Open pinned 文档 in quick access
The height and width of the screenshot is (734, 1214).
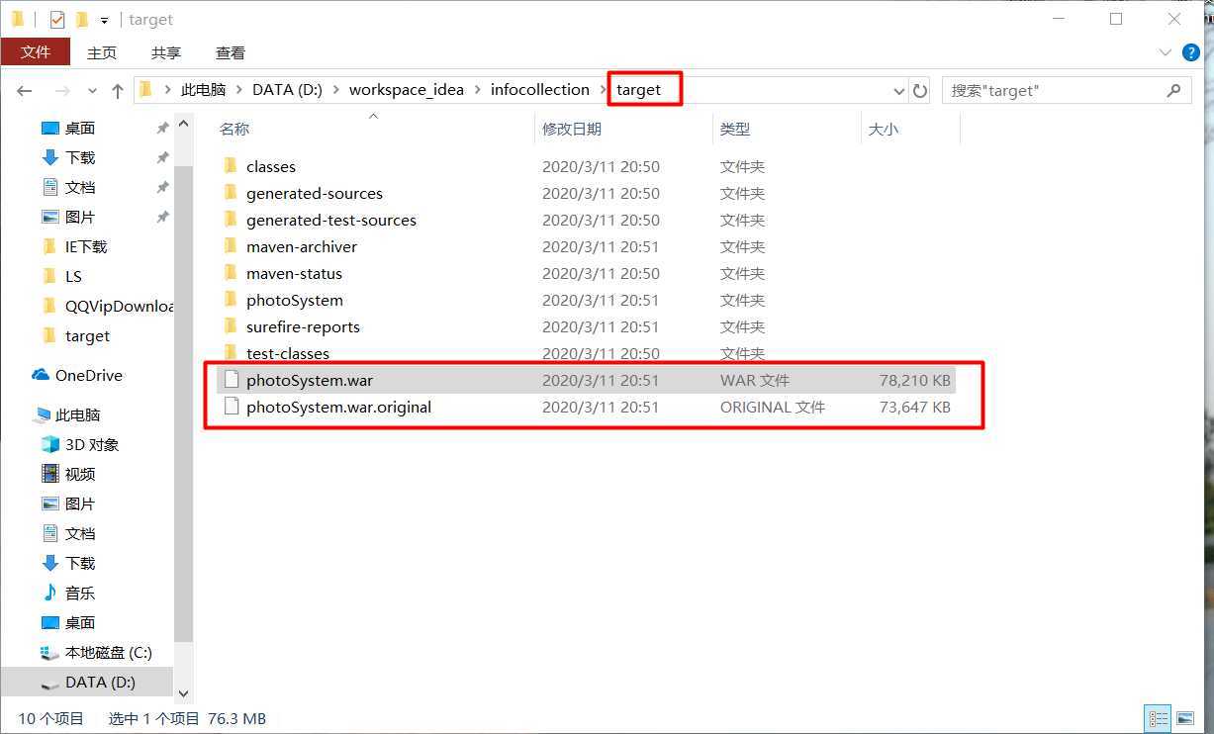(x=80, y=187)
